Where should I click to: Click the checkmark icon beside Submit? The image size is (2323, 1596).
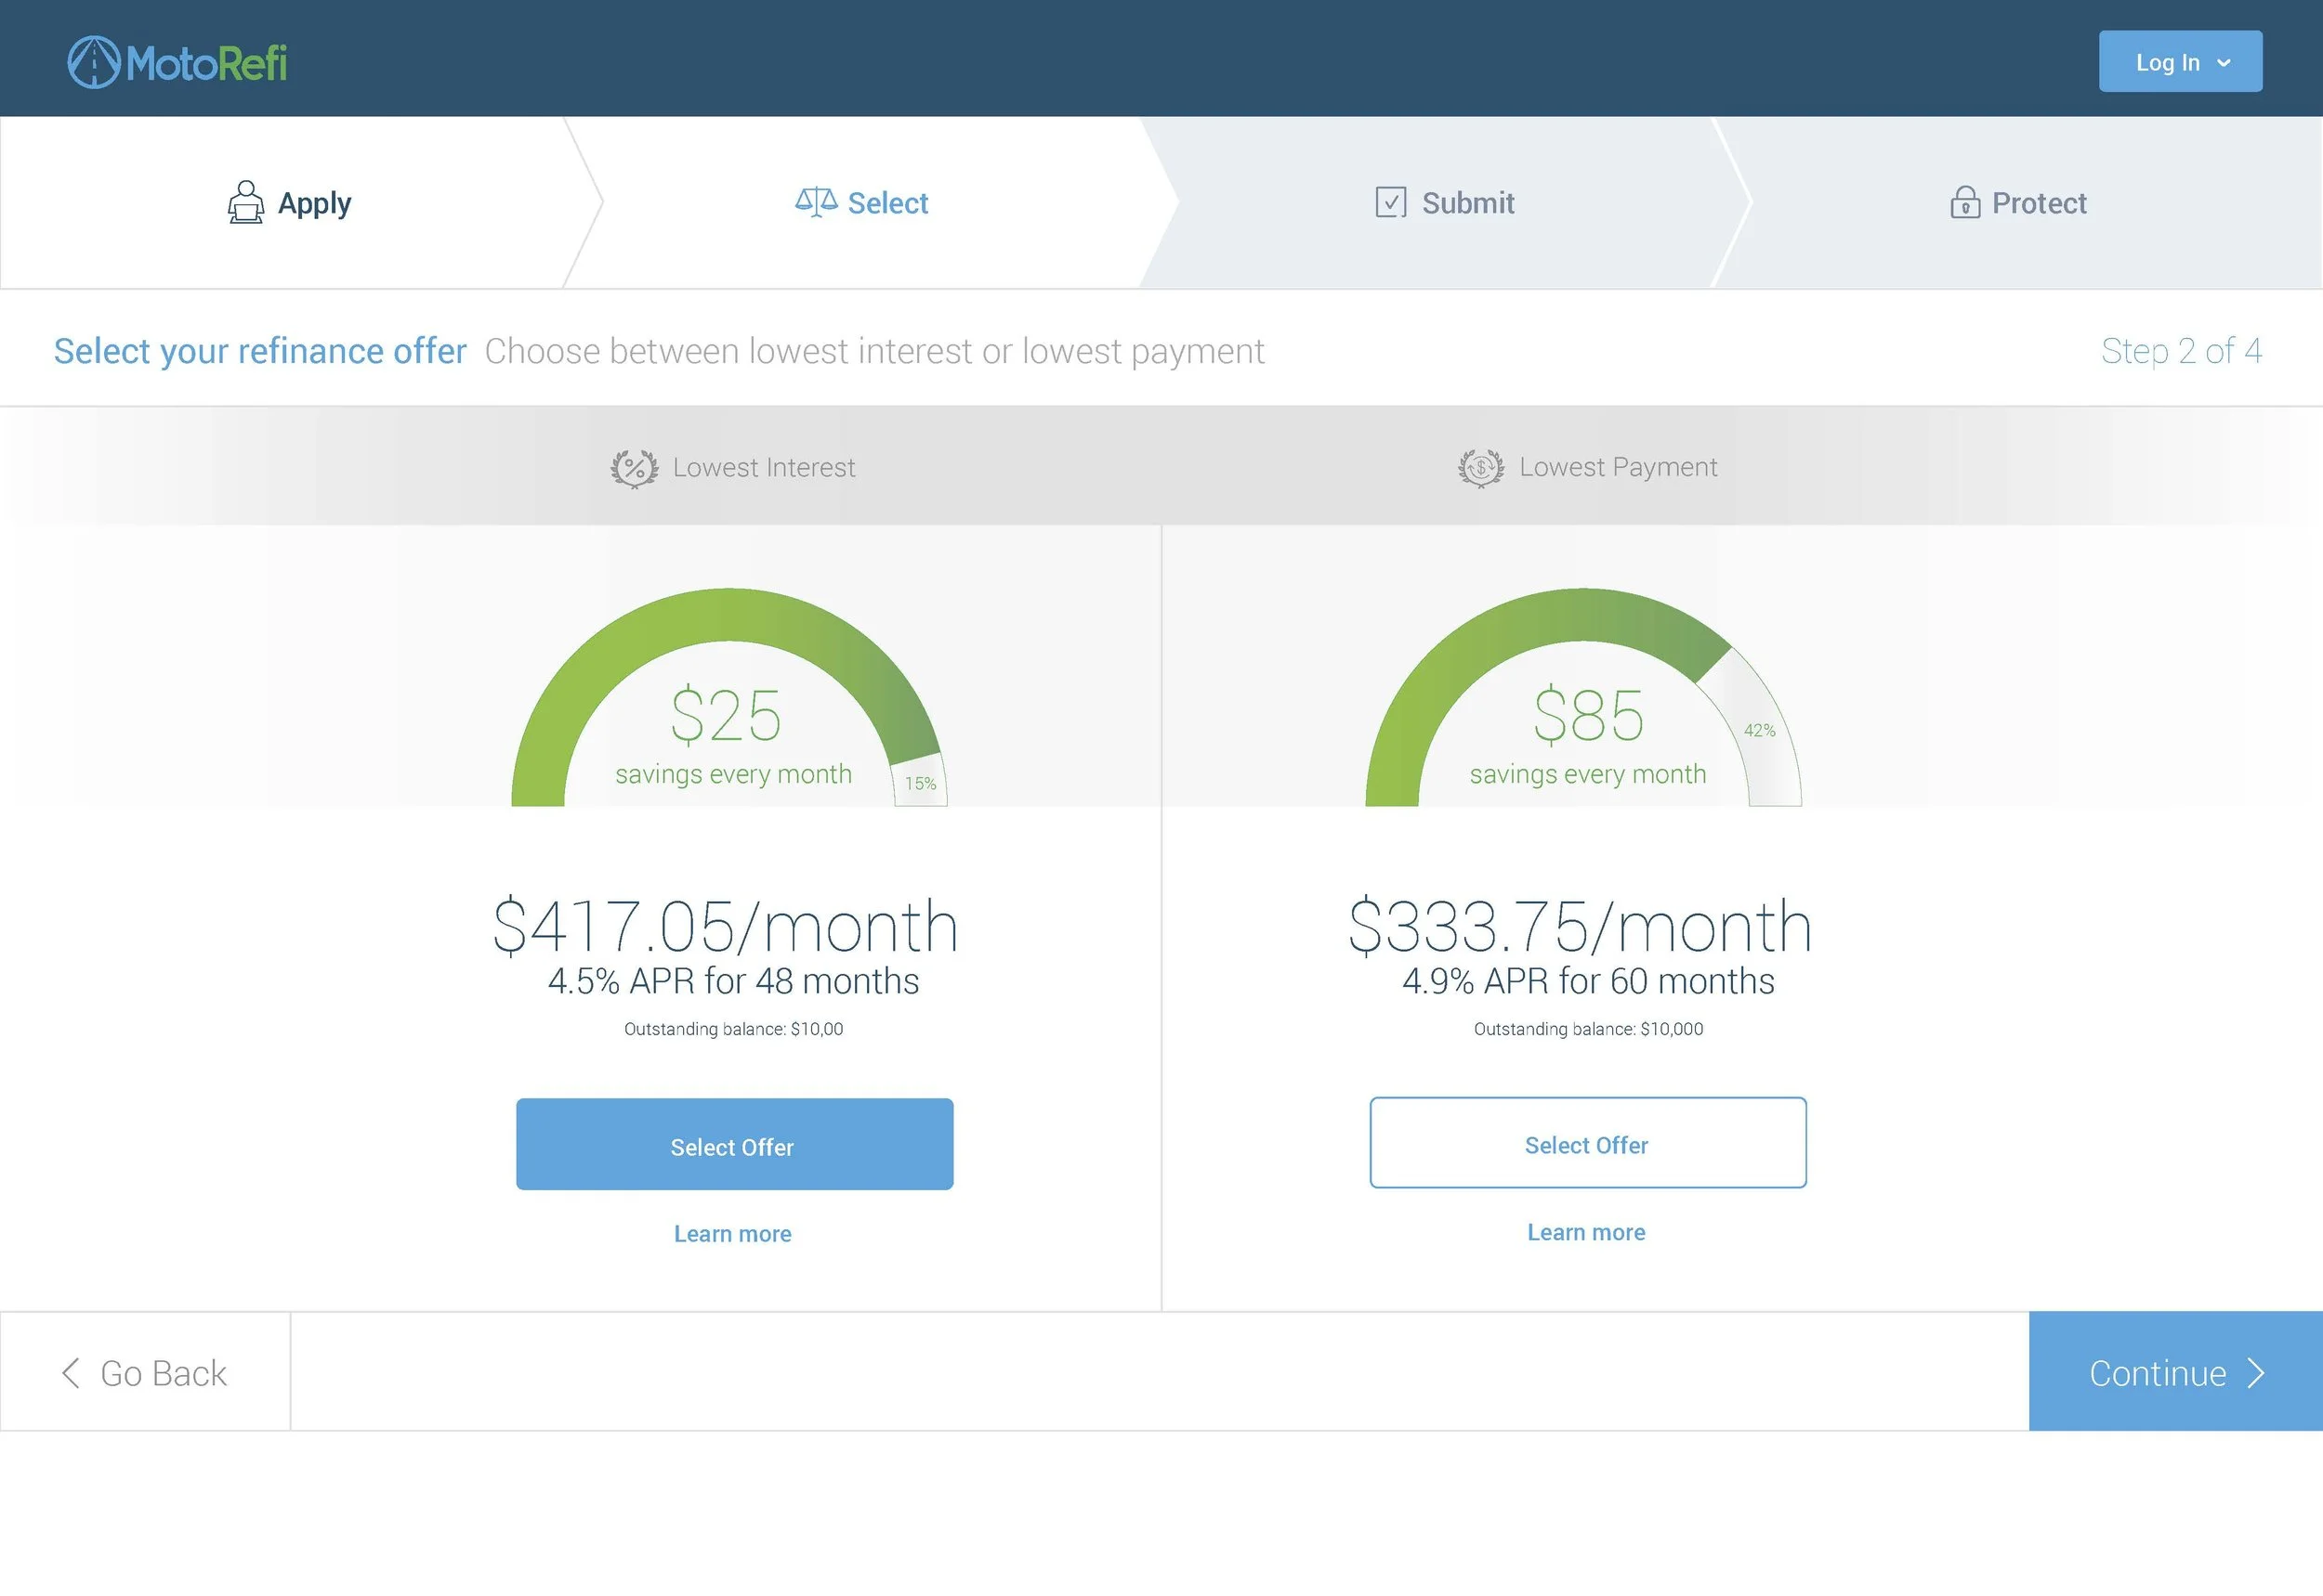[x=1390, y=202]
